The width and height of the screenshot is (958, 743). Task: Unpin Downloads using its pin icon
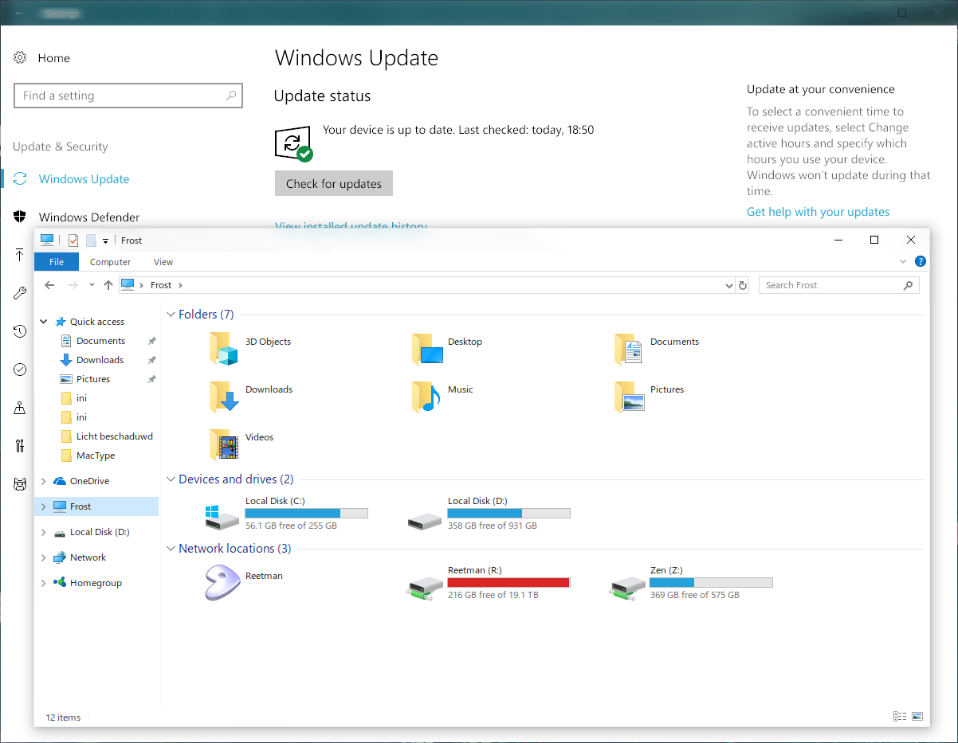151,360
